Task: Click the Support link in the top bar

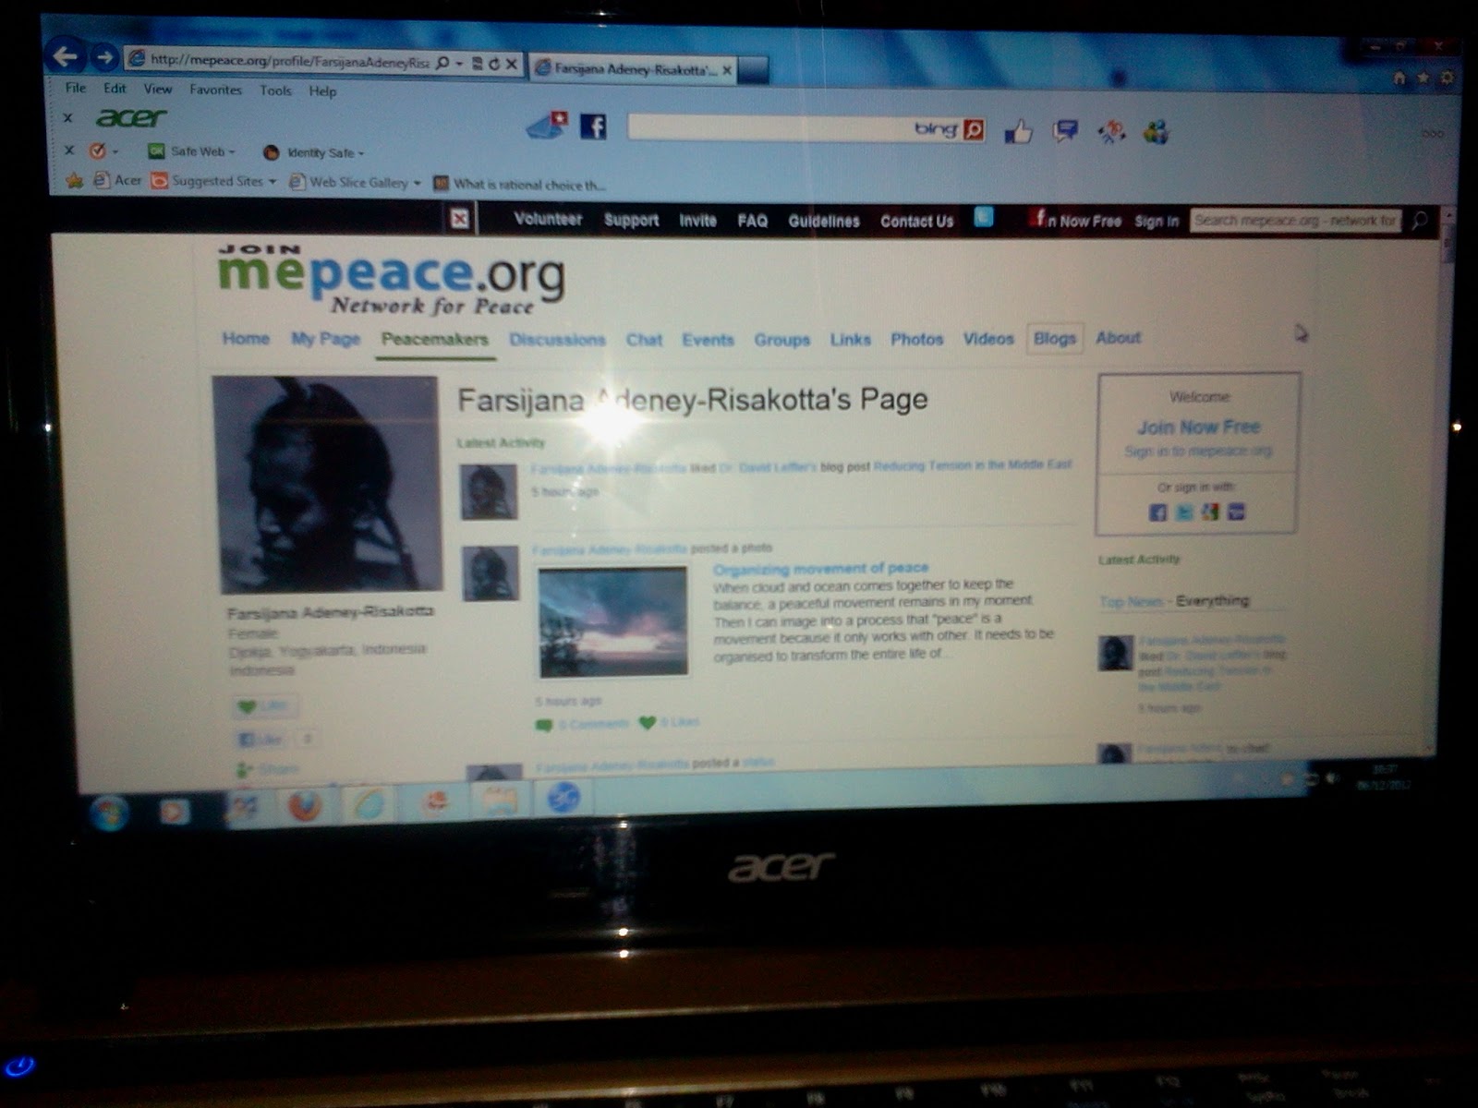Action: coord(631,220)
